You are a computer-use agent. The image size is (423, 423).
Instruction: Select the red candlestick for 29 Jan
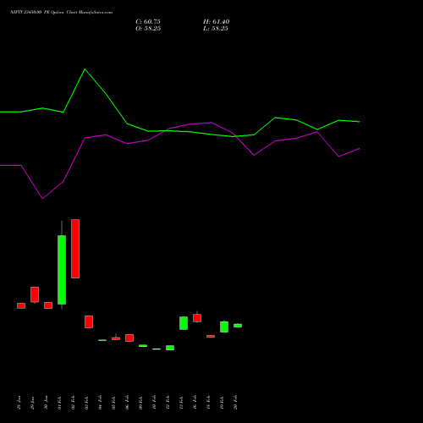[35, 294]
